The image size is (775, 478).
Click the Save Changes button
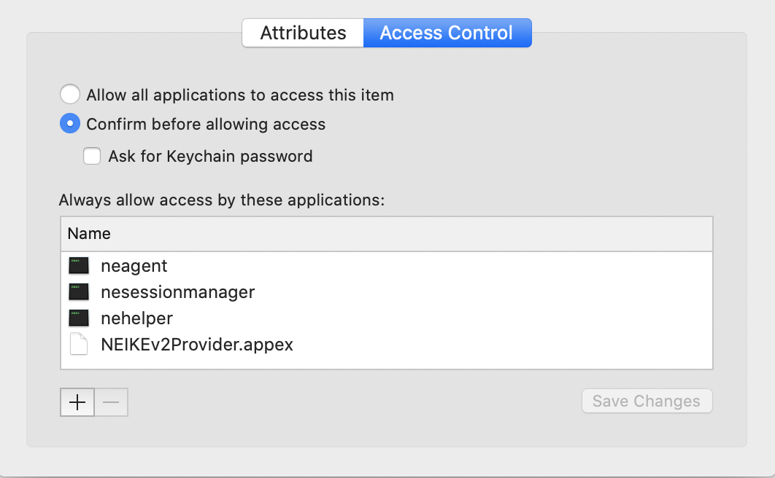(x=646, y=401)
